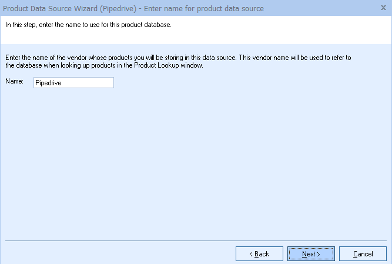Click the "In this step" header instruction text
The width and height of the screenshot is (392, 264).
click(88, 25)
